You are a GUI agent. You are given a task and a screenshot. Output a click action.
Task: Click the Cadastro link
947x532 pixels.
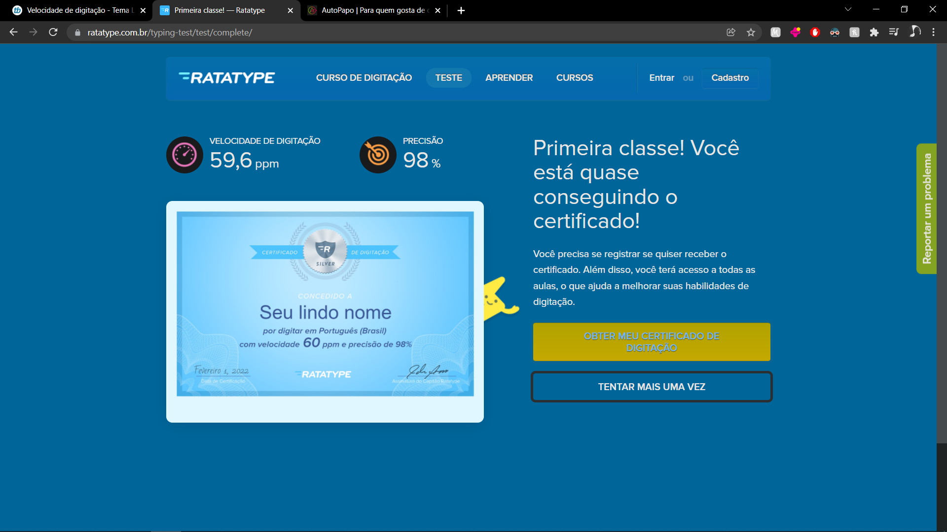click(x=729, y=77)
